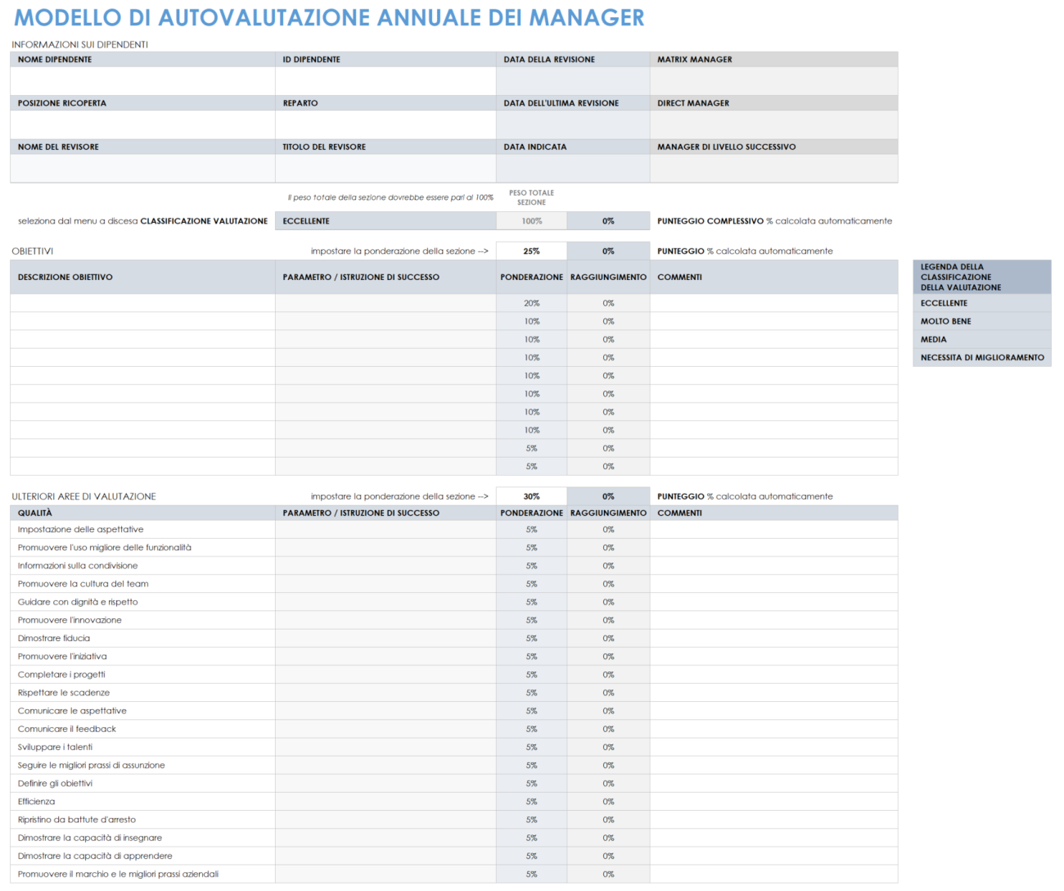Click the REPARTO cell
This screenshot has width=1064, height=891.
point(385,124)
